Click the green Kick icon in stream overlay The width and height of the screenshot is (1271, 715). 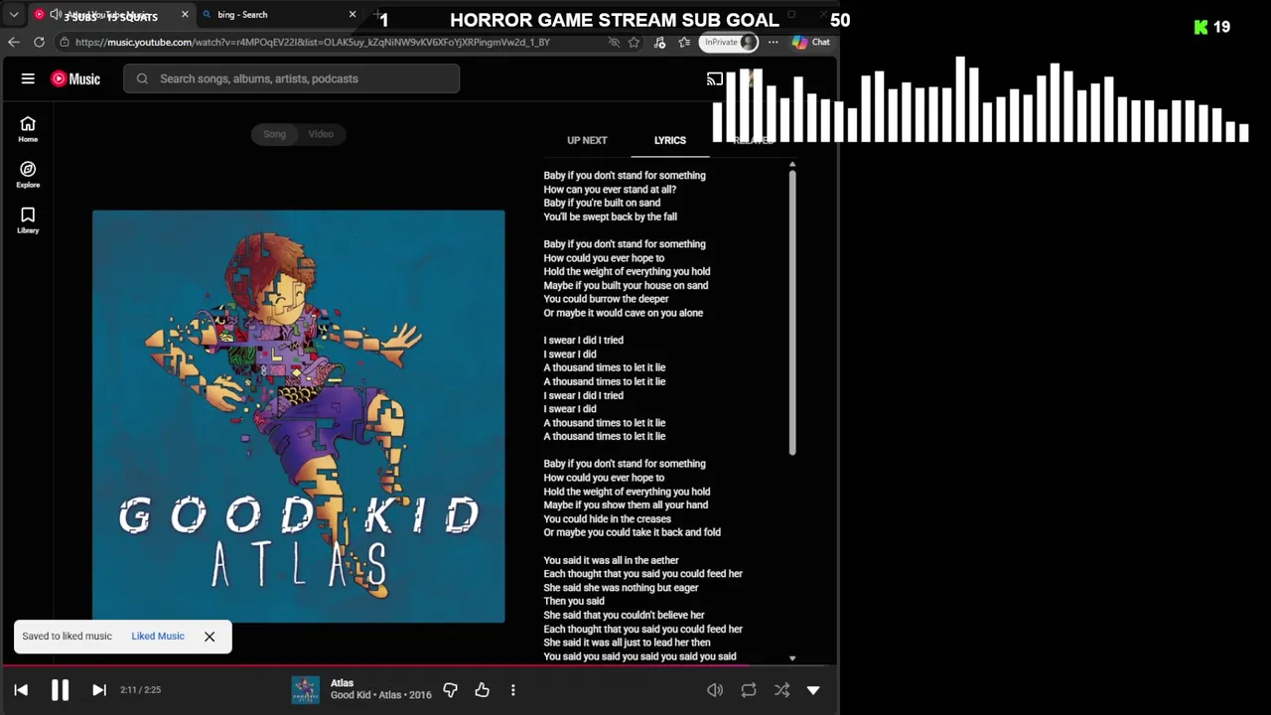click(1200, 27)
